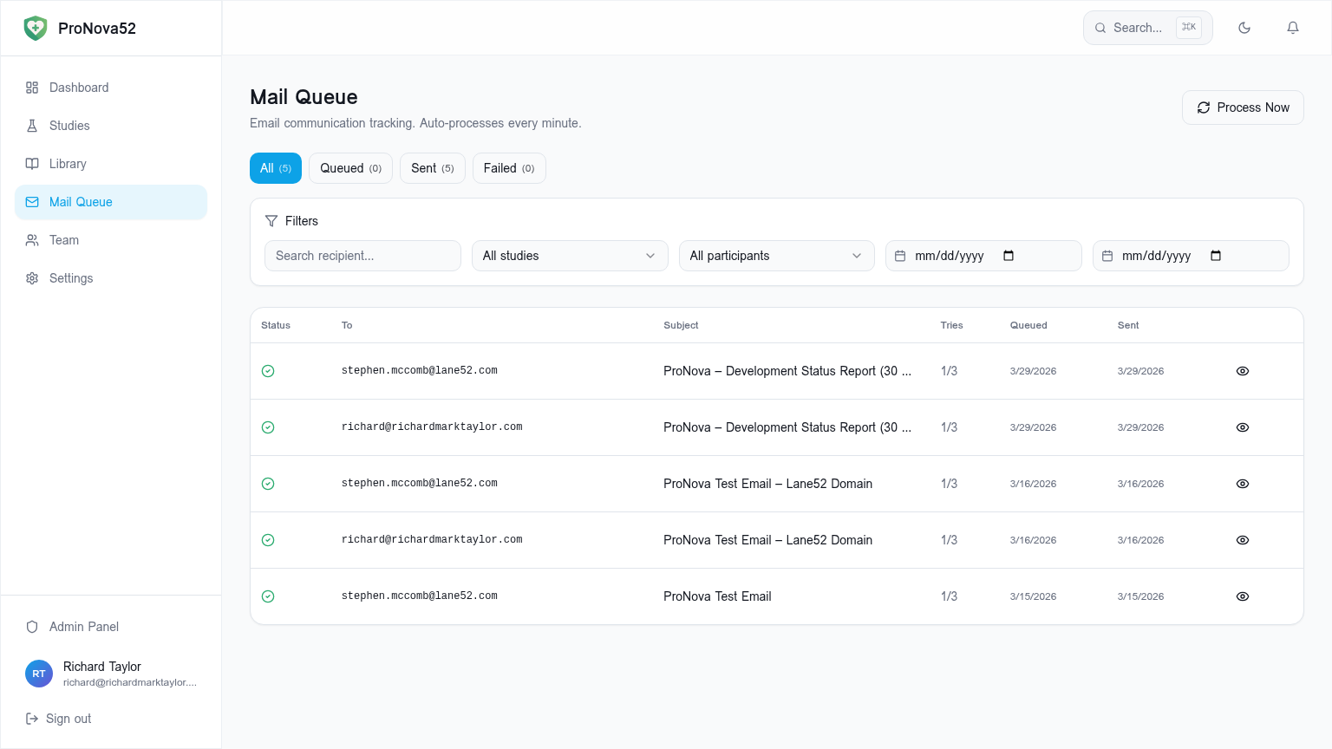Toggle dark mode with moon icon
Viewport: 1332px width, 749px height.
(x=1244, y=28)
